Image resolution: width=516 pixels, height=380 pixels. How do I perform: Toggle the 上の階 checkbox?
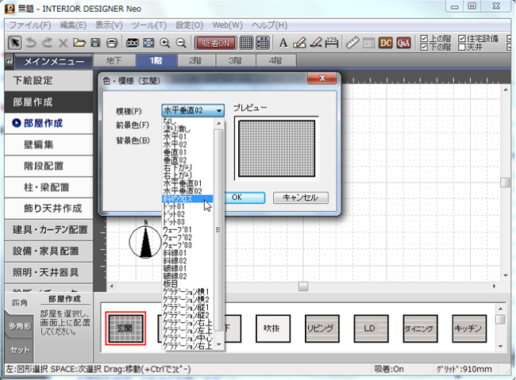point(424,37)
